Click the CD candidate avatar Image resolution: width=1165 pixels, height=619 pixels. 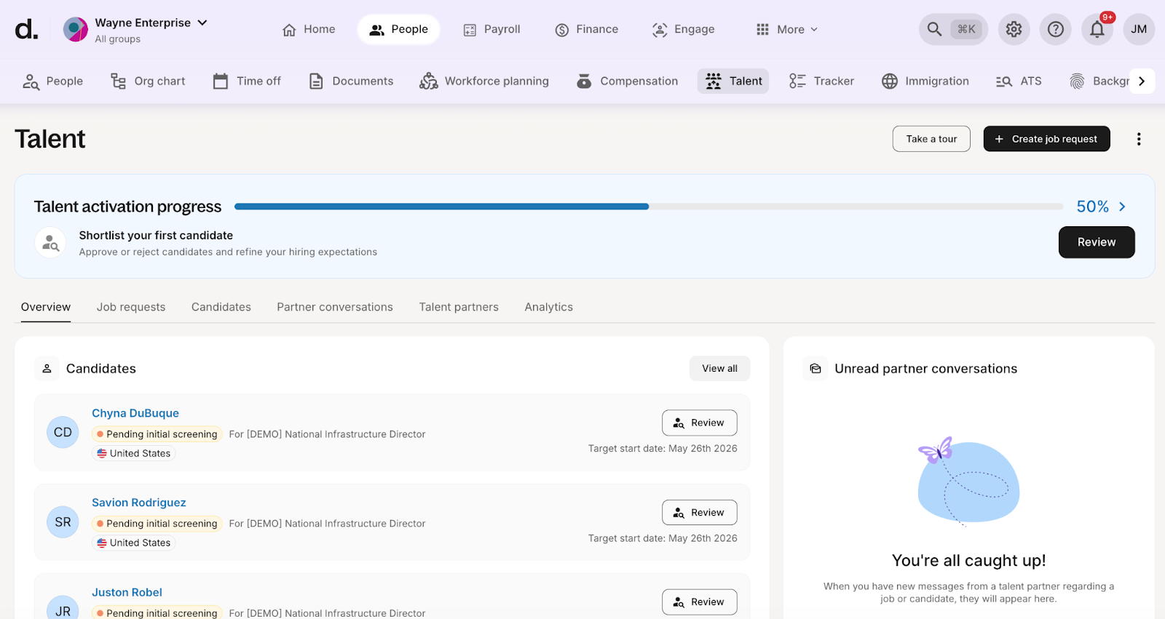pyautogui.click(x=63, y=432)
